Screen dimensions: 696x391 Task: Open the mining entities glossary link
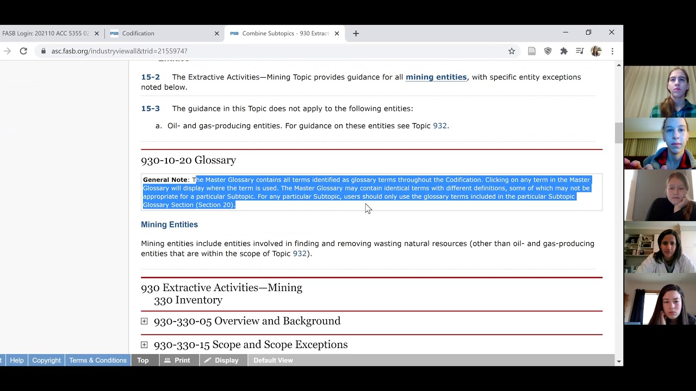[436, 77]
